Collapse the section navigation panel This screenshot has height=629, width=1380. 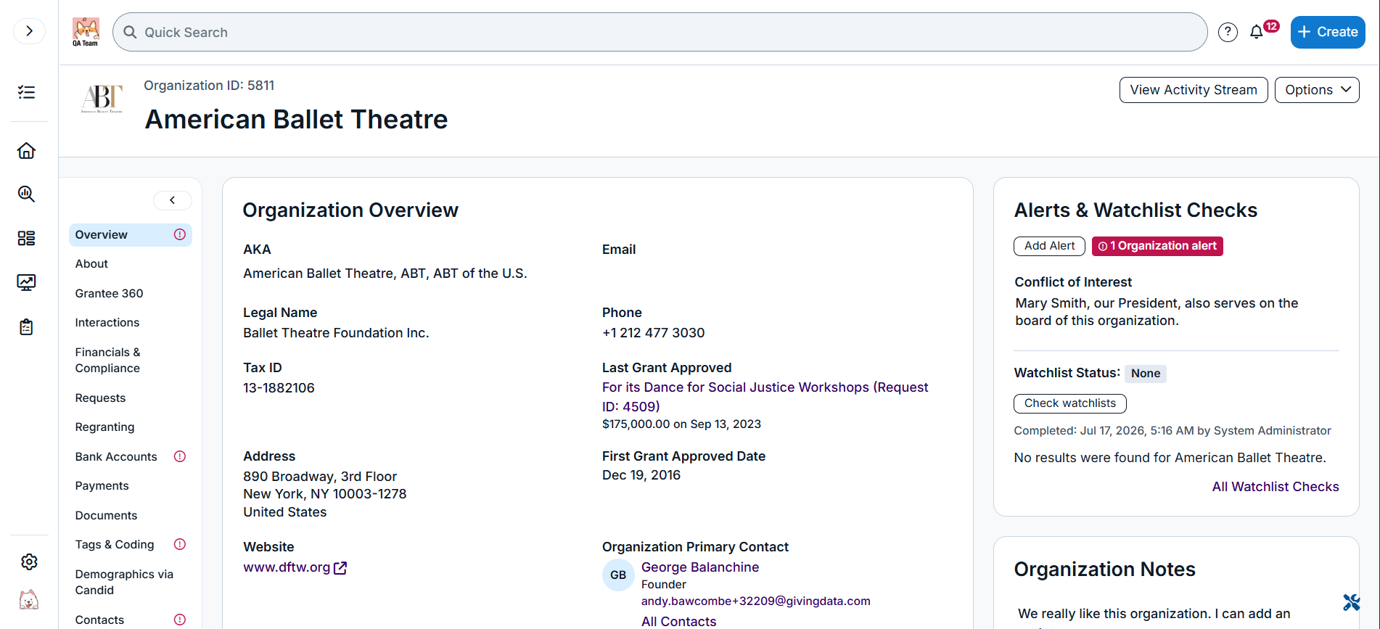click(x=173, y=200)
